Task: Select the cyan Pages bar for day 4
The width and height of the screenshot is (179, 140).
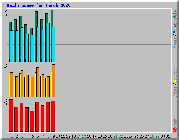Action: tap(27, 48)
